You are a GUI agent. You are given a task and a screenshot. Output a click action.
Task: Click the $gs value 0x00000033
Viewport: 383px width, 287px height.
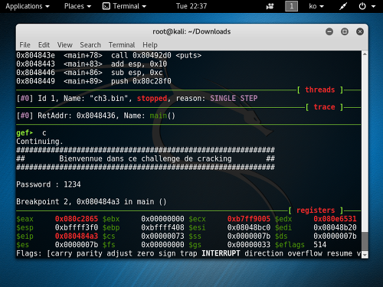(x=249, y=245)
